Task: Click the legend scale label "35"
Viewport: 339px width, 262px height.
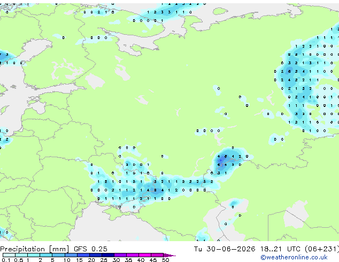Action: click(x=128, y=260)
